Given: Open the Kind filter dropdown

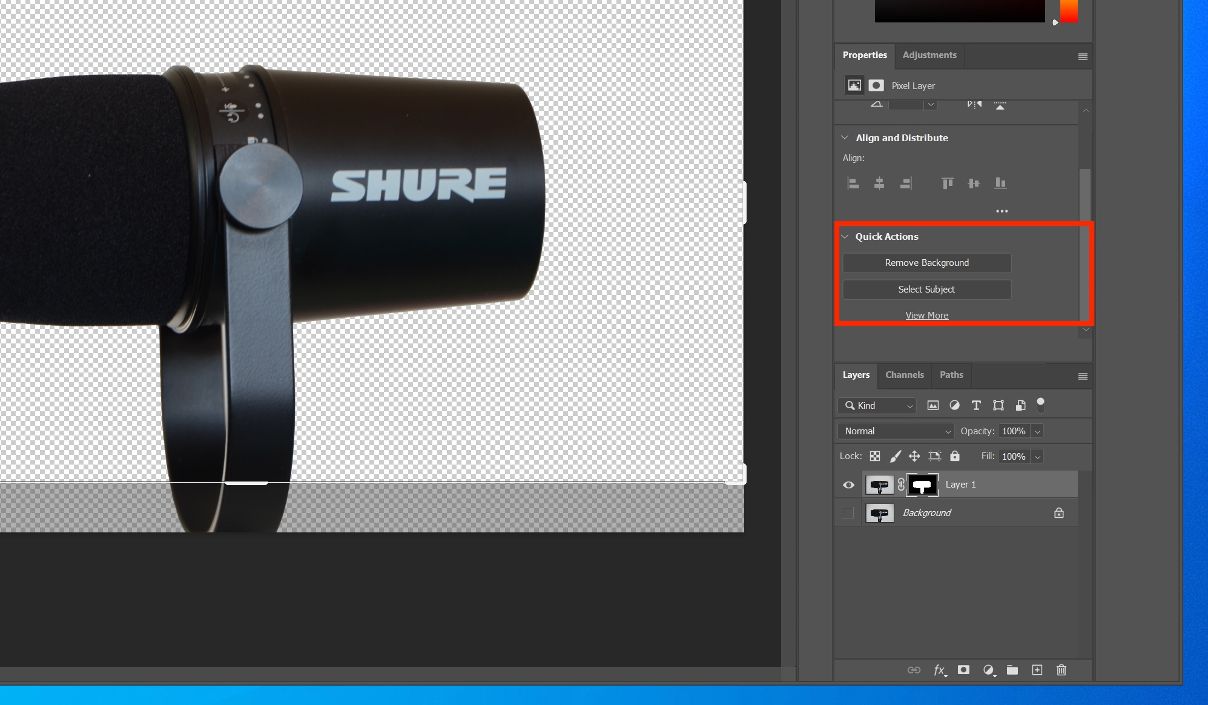Looking at the screenshot, I should [x=877, y=406].
